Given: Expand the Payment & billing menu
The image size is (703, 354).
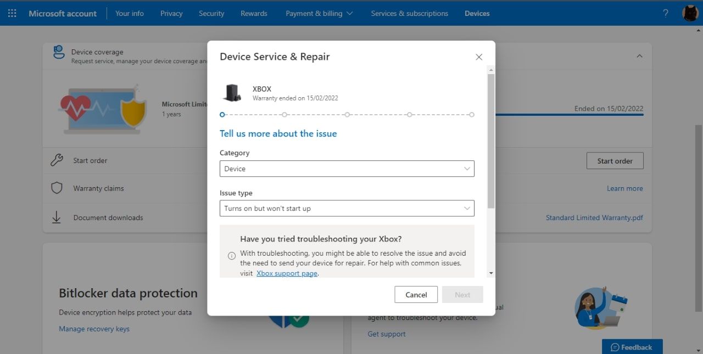Looking at the screenshot, I should (319, 13).
